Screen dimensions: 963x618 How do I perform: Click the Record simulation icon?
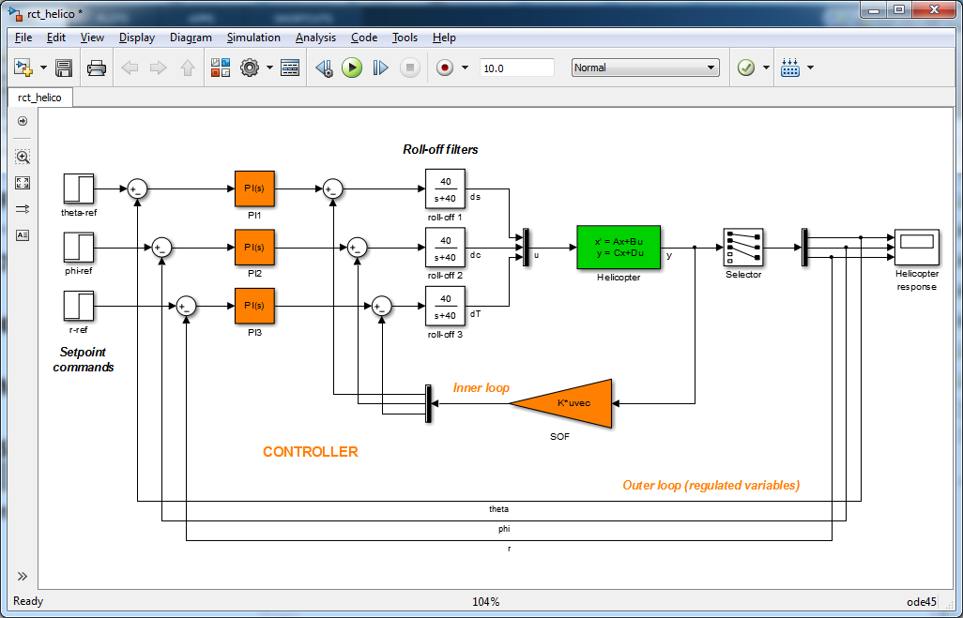(445, 68)
